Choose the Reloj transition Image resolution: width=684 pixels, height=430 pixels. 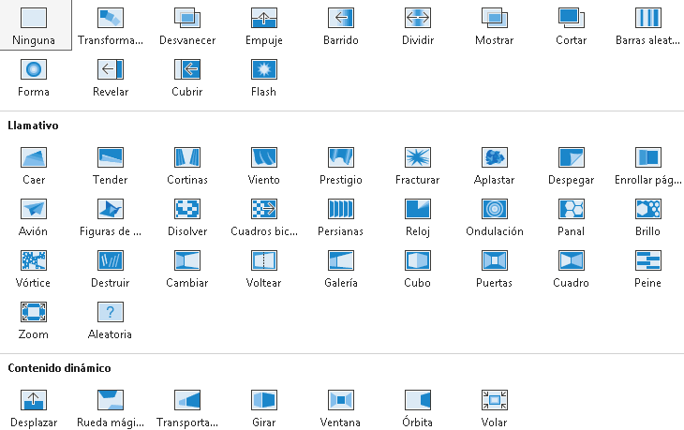(x=418, y=217)
